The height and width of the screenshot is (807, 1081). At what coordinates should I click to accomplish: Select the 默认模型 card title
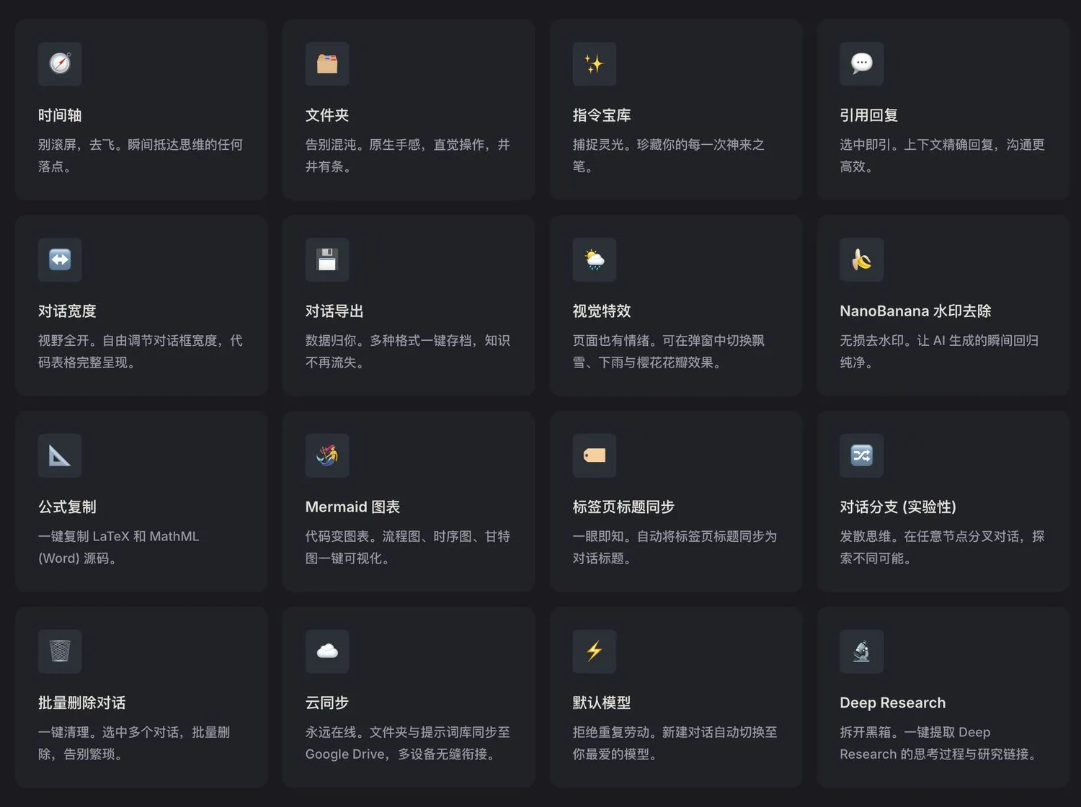(602, 703)
